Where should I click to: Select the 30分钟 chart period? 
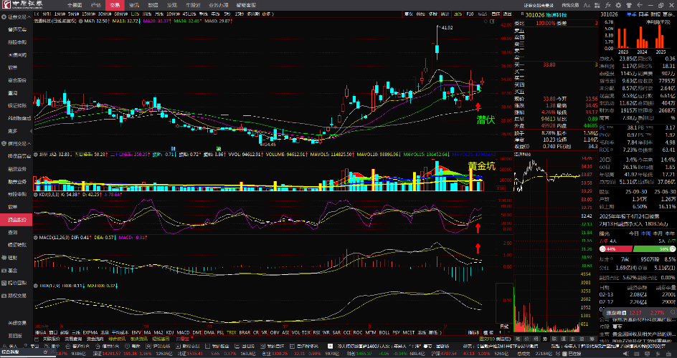point(104,14)
